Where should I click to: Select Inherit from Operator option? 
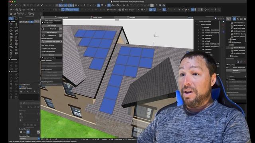coord(49,48)
